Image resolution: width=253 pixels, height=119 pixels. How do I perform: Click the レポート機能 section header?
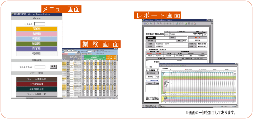(x=37, y=73)
